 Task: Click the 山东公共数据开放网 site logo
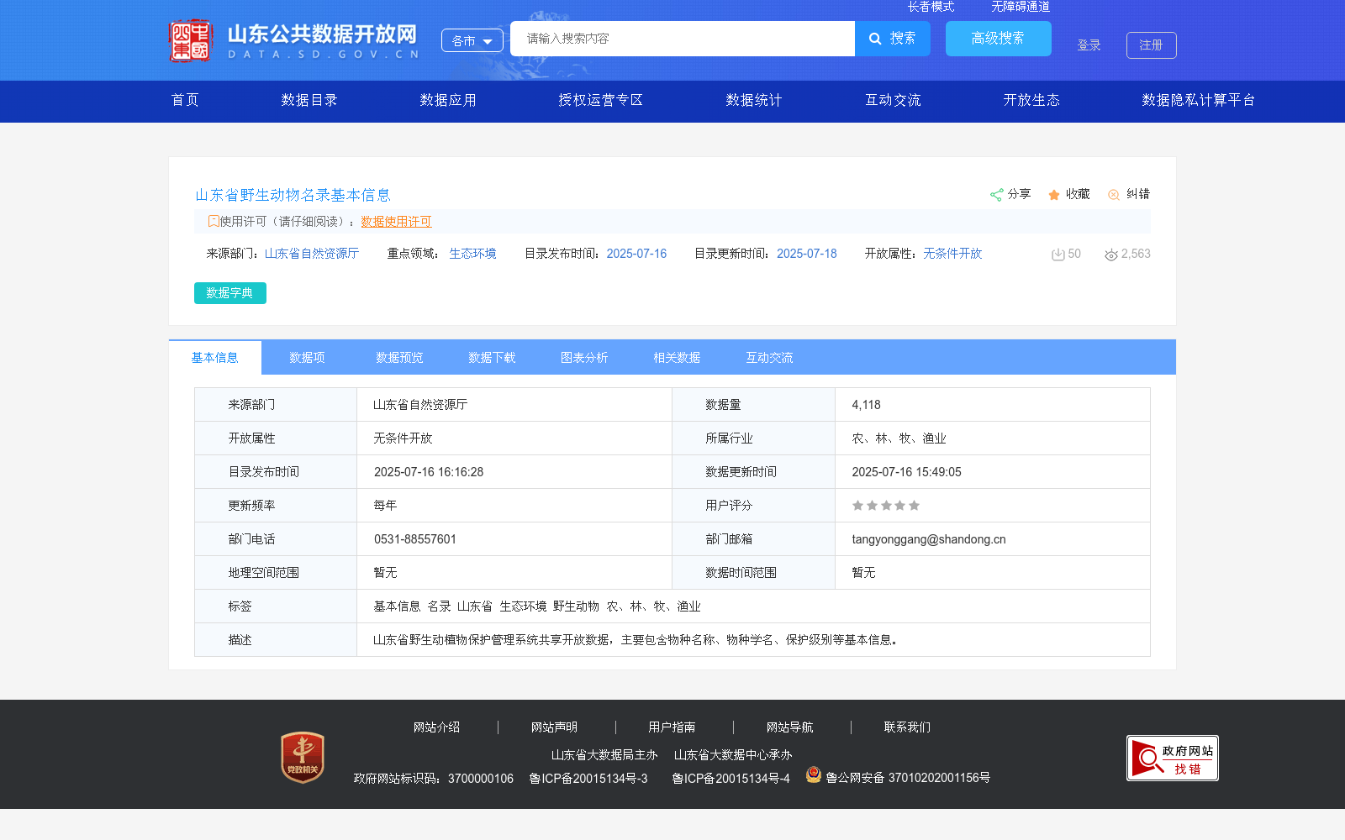[294, 40]
